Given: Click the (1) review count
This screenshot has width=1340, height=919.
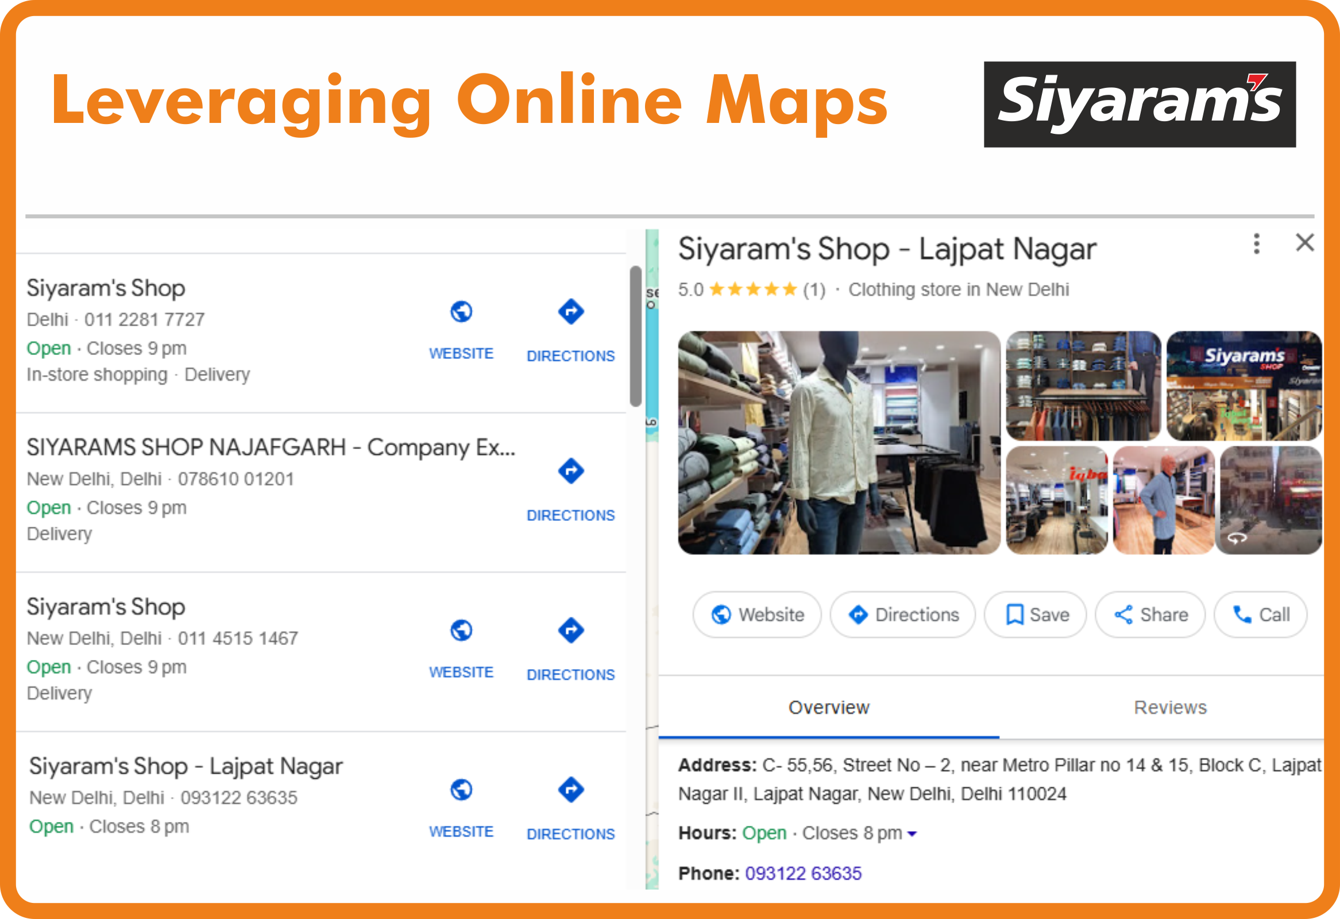Looking at the screenshot, I should [814, 289].
